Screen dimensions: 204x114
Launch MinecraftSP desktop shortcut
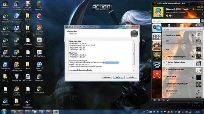pyautogui.click(x=39, y=90)
